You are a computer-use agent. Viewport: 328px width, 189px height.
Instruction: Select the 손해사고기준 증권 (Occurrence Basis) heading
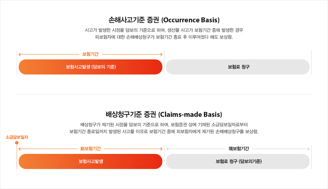164,20
